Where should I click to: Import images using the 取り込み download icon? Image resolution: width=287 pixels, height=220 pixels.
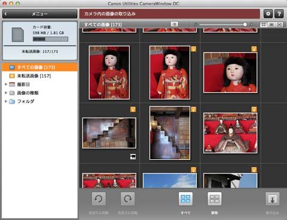[272, 199]
